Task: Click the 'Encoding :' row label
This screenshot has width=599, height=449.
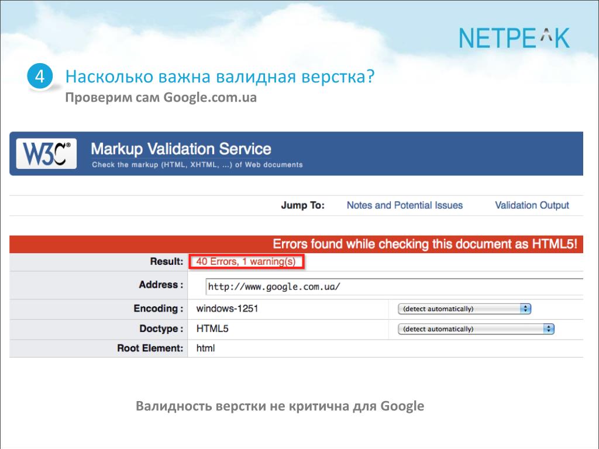Action: (x=158, y=309)
